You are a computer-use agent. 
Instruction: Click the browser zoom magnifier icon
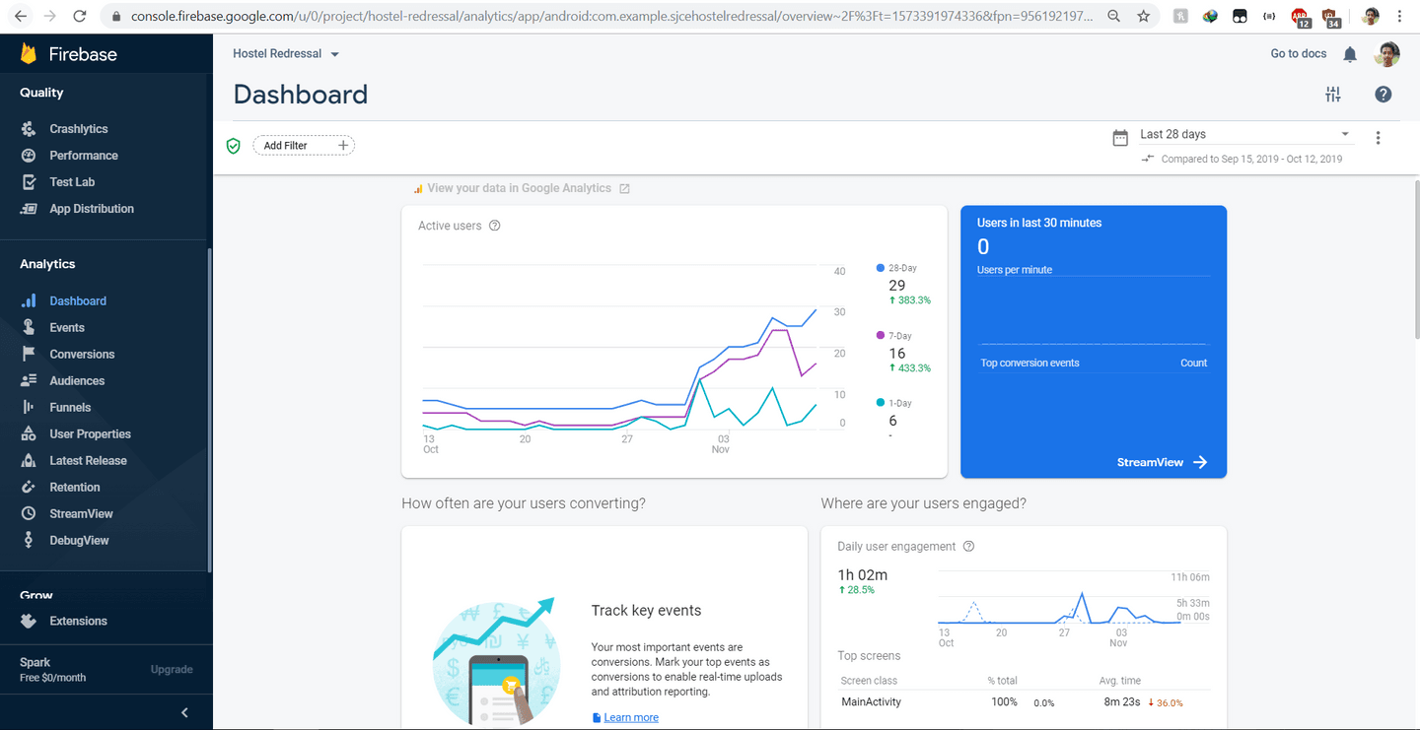(x=1113, y=16)
